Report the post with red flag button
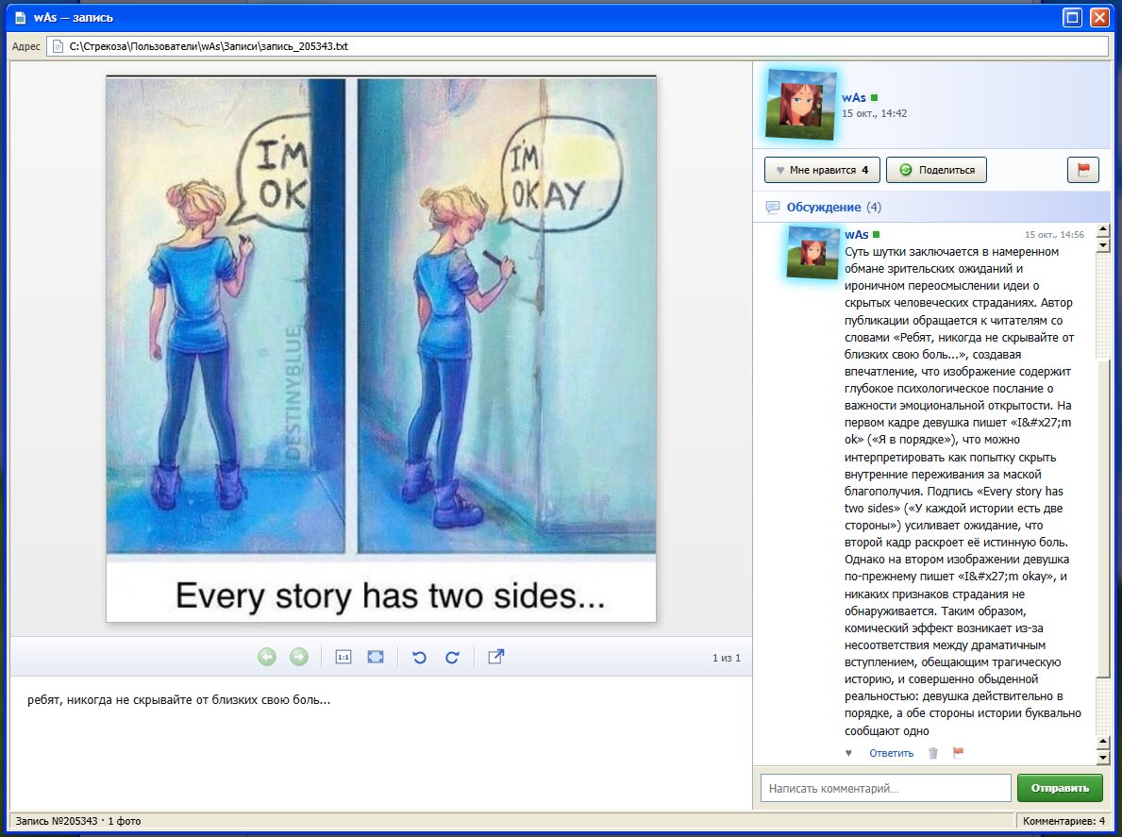Screen dimensions: 1122x837 1082,170
